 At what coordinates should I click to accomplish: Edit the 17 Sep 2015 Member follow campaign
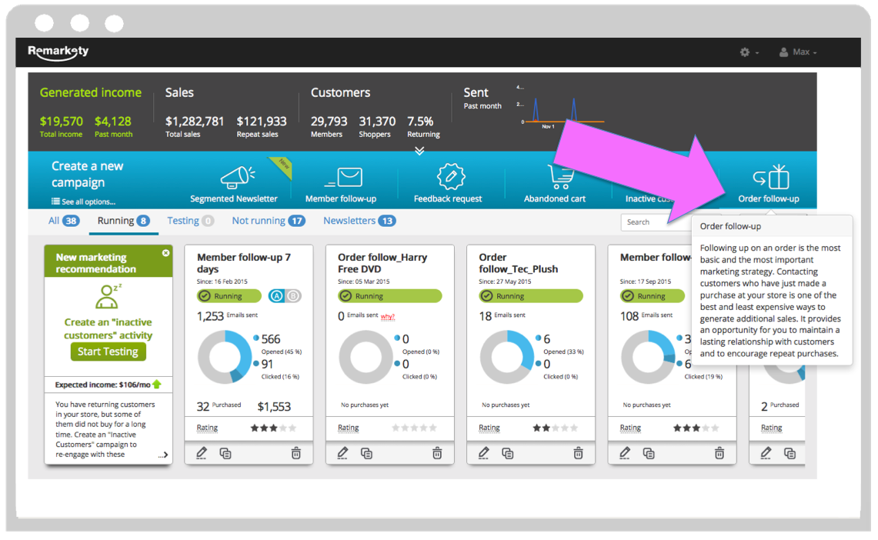[x=625, y=453]
